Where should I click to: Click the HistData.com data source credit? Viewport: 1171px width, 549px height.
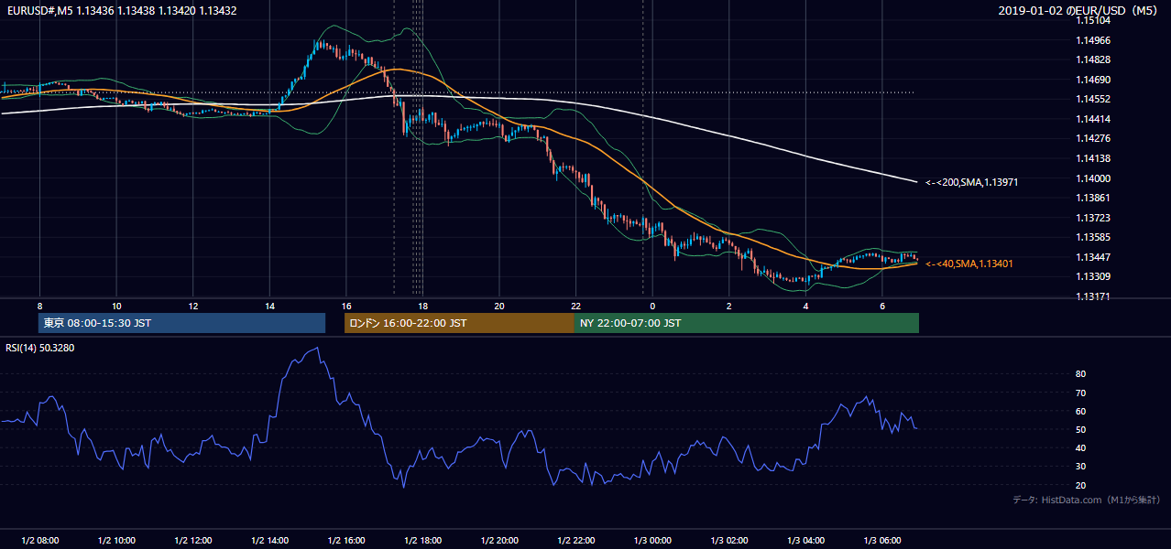1087,500
